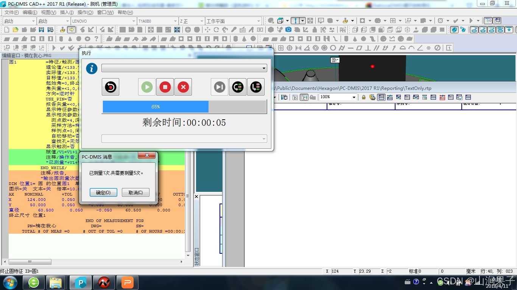Click the New file icon in the toolbar

[7, 29]
